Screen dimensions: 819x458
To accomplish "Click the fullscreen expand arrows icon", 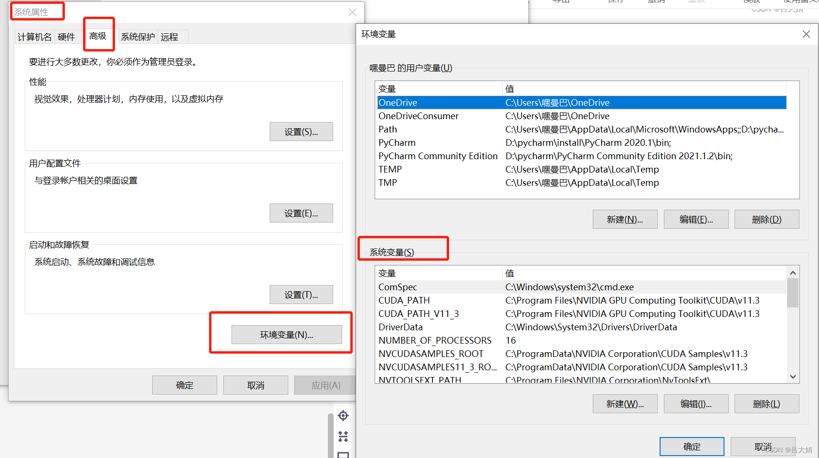I will (343, 436).
